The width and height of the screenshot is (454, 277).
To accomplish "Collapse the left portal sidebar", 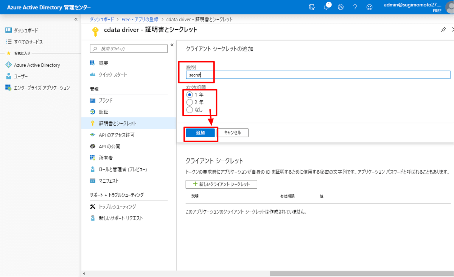I will [x=76, y=19].
